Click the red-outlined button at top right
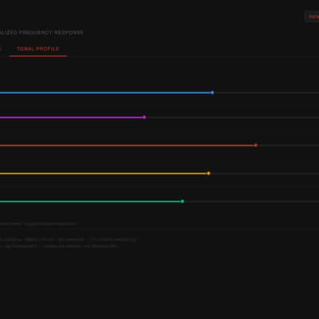Image resolution: width=319 pixels, height=319 pixels. pyautogui.click(x=313, y=17)
